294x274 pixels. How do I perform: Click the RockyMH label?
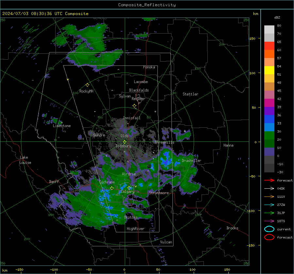coord(86,91)
